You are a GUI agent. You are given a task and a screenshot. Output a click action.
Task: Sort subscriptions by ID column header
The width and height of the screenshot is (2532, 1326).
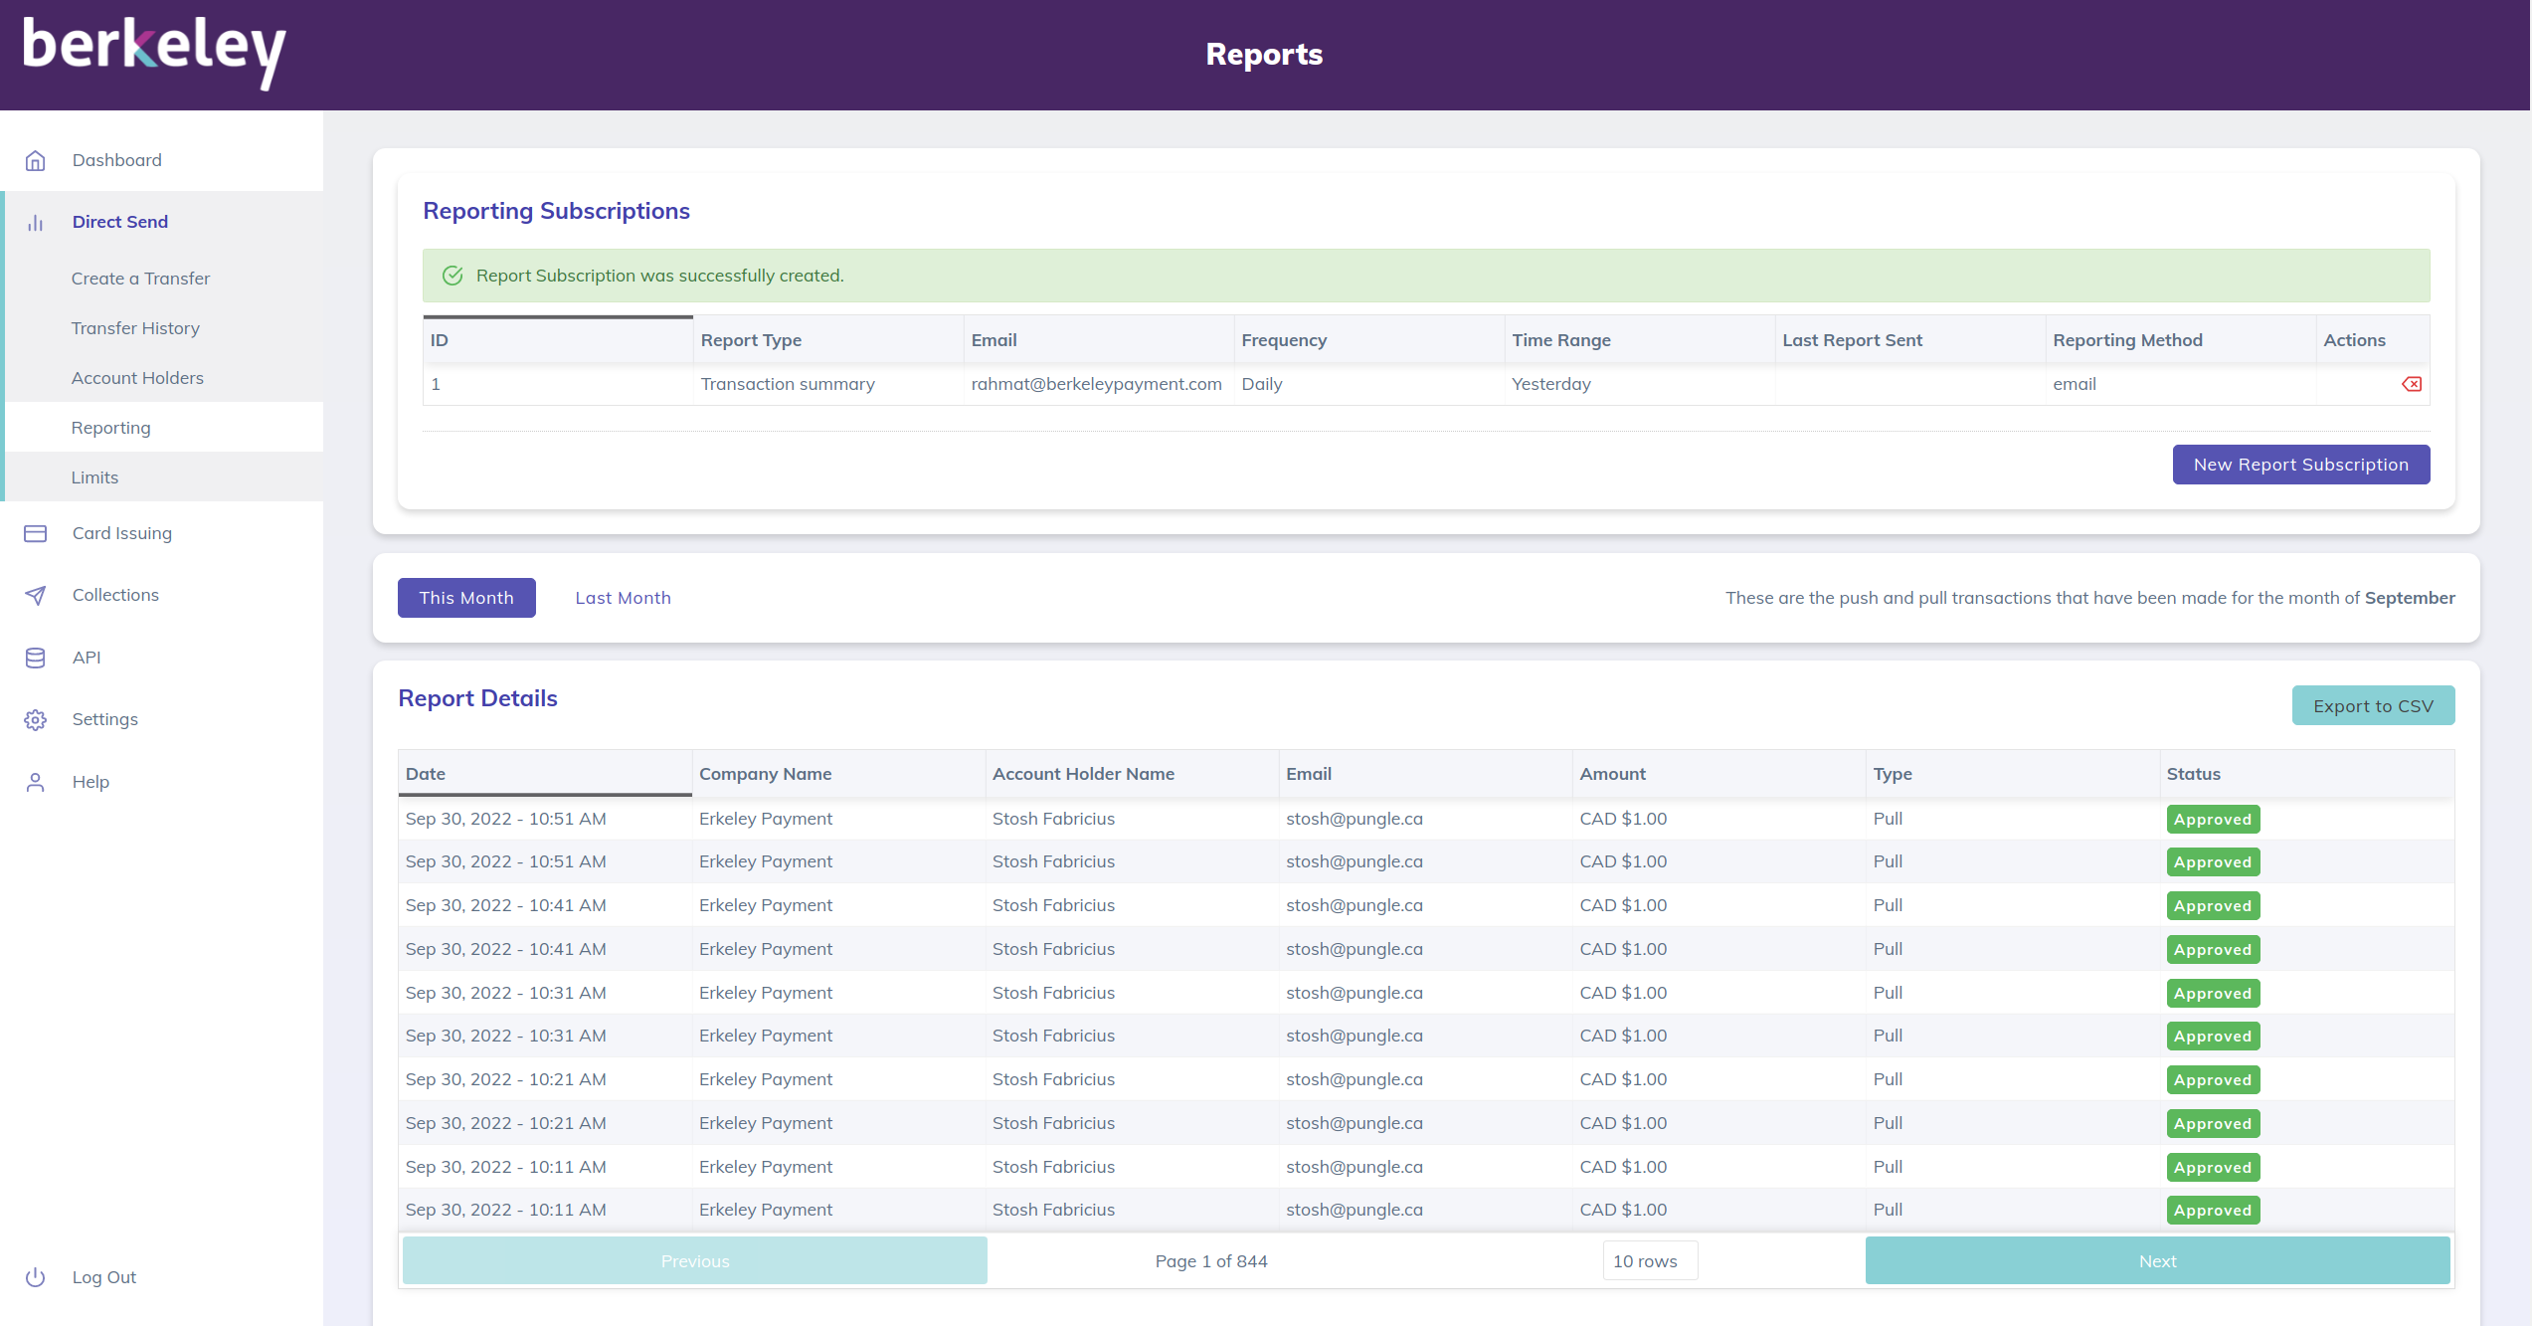(558, 340)
